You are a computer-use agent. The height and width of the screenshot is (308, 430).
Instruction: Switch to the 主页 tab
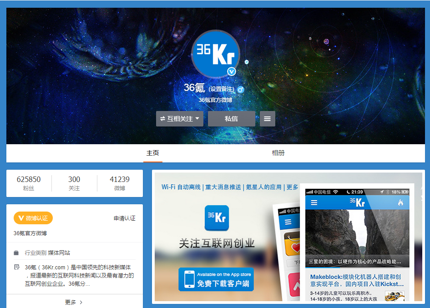pyautogui.click(x=153, y=153)
